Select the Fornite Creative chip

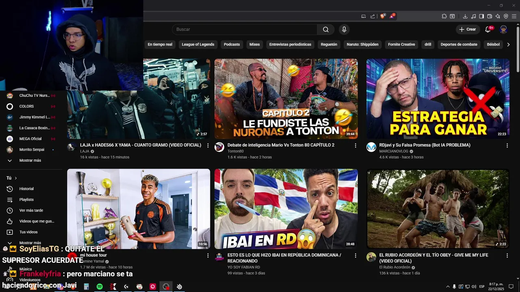[x=401, y=45]
